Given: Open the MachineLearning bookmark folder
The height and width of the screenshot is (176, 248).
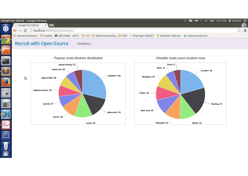Looking at the screenshot, I should [x=104, y=36].
